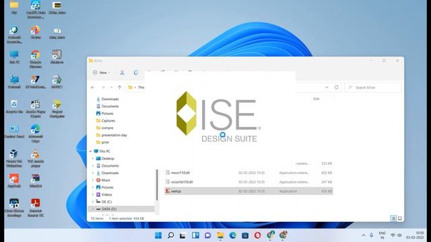Open the VLC media player desktop shortcut
Image resolution: width=431 pixels, height=242 pixels.
click(x=36, y=159)
